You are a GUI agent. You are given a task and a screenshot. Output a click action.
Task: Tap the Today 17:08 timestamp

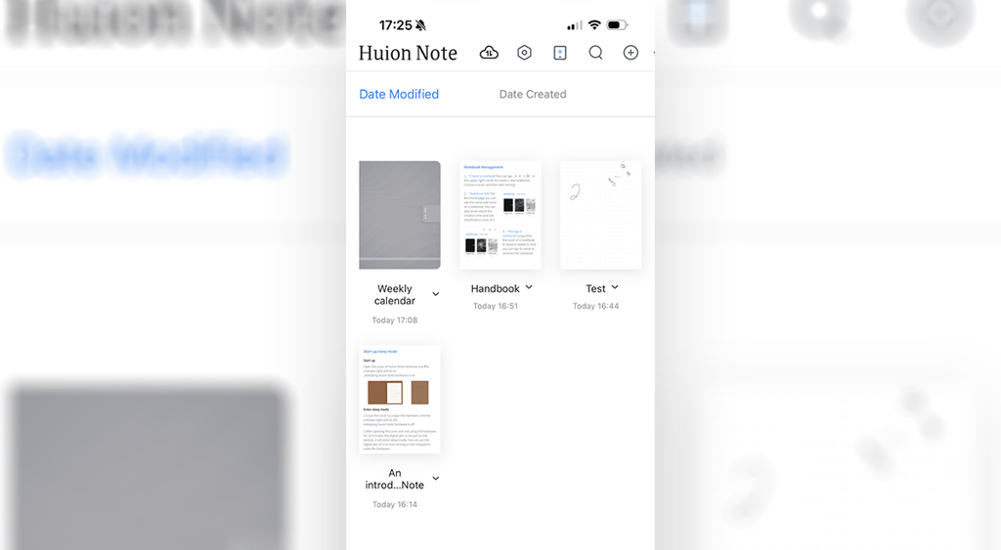[395, 320]
